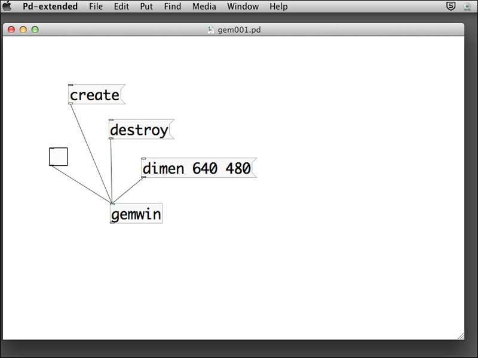Open the Pd-extended application menu
Image resolution: width=478 pixels, height=358 pixels.
tap(50, 7)
